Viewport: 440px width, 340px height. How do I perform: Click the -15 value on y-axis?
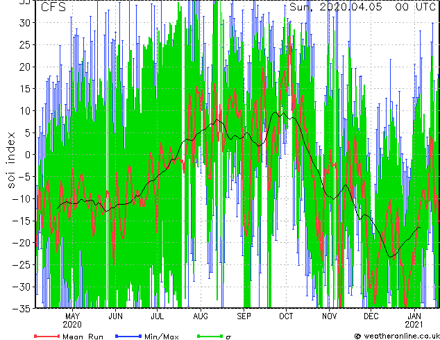point(22,221)
